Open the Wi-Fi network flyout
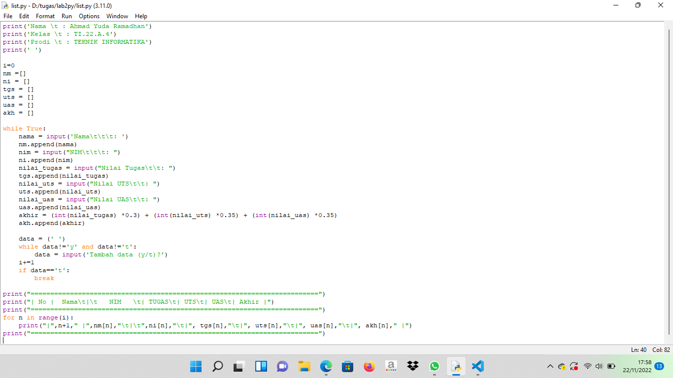The image size is (673, 378). tap(588, 366)
